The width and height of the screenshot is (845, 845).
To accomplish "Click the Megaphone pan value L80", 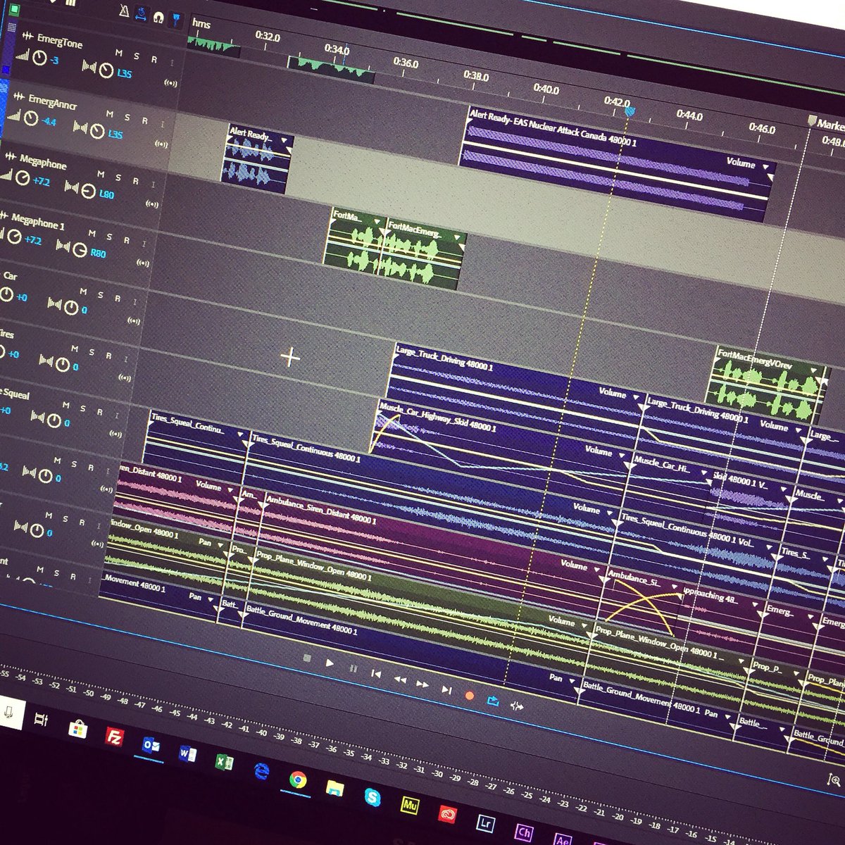I will pyautogui.click(x=106, y=194).
